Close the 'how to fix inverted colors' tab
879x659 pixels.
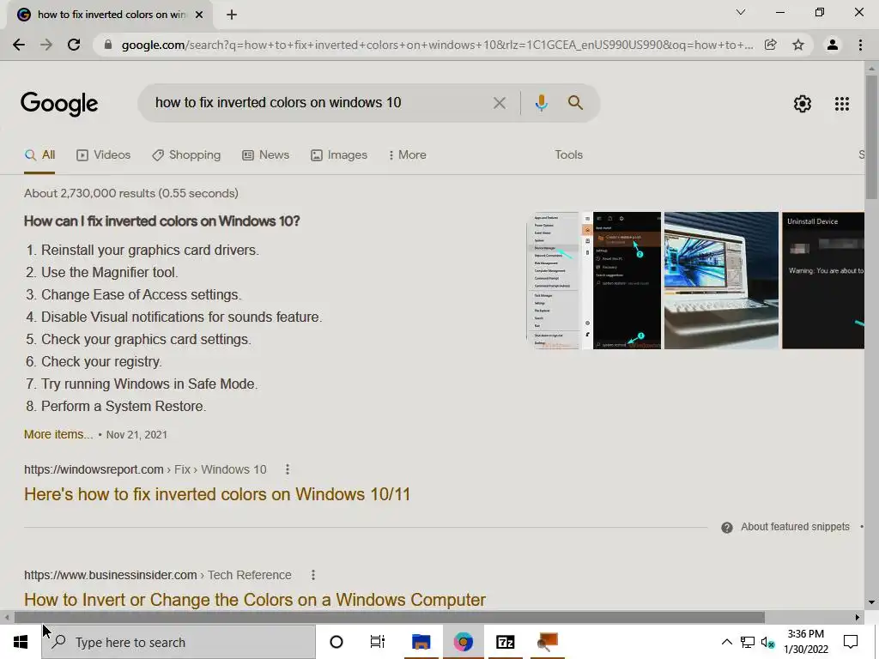(199, 15)
